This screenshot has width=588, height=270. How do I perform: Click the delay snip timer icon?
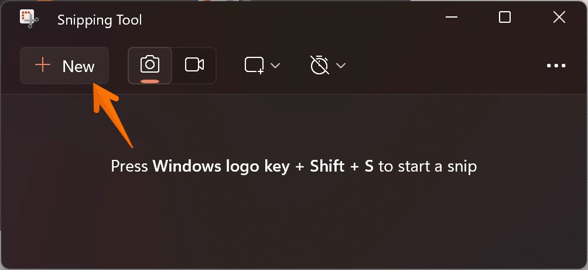coord(319,65)
